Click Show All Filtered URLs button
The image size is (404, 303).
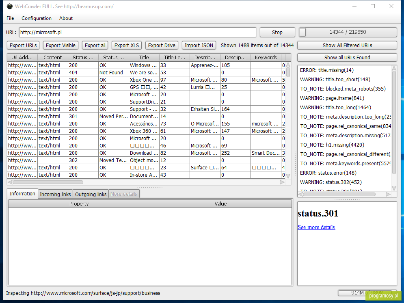347,45
